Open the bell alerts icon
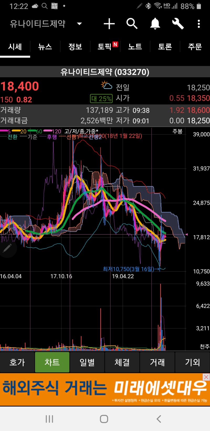 coord(155,24)
